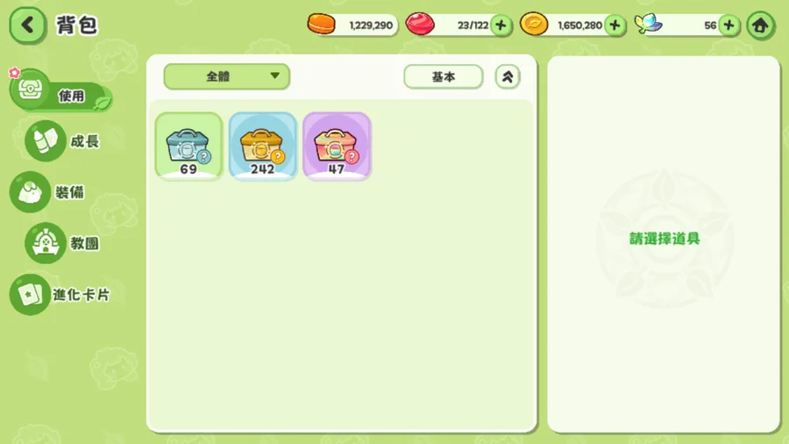Click the red candy stamina icon
789x444 pixels.
pos(420,25)
